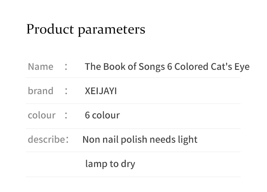Click the colon next to Name
267x192 pixels.
point(66,66)
